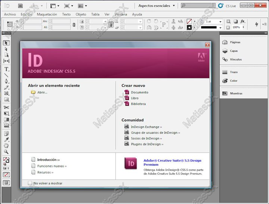Select the Pencil tool
Screen dimensions: 269x204
6,87
